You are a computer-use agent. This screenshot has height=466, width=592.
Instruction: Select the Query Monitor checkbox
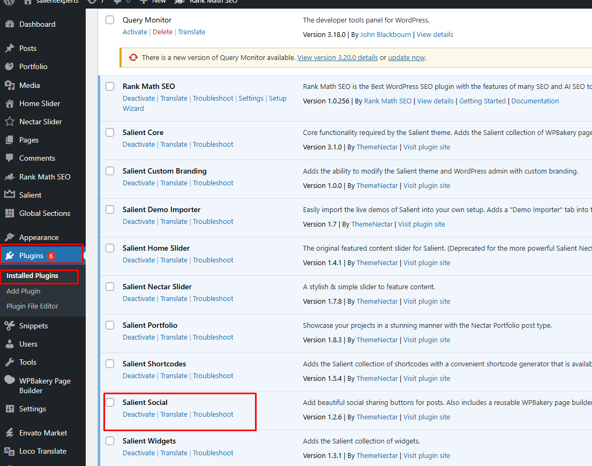110,20
